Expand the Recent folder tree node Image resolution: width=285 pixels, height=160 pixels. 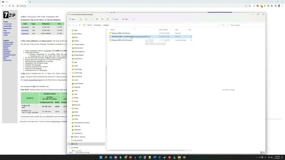click(70, 108)
